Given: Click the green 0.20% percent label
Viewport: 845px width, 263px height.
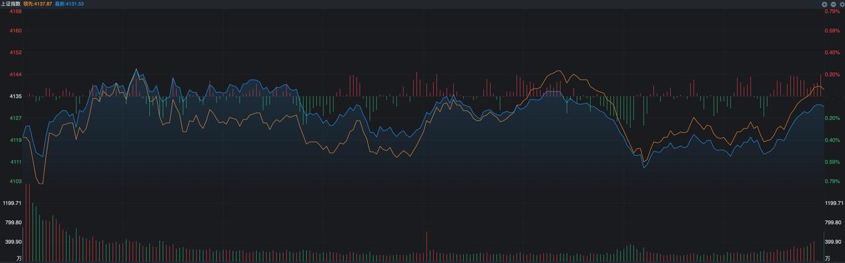Looking at the screenshot, I should pos(832,118).
